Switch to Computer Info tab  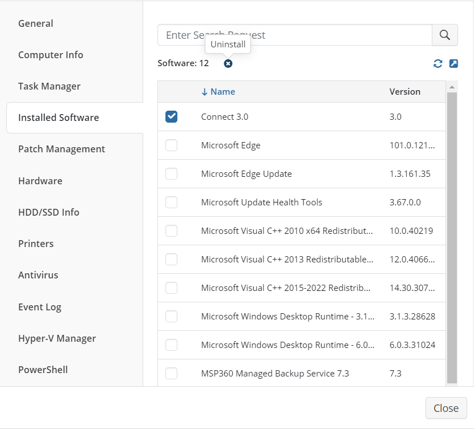51,55
